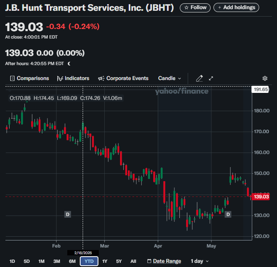Show Corporate Events options

click(x=123, y=78)
